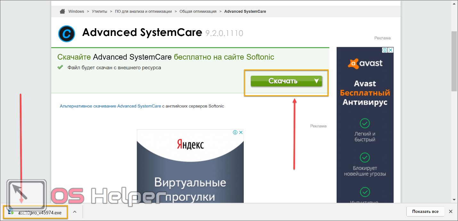Viewport: 458px width, 221px height.
Task: Close the Avast advertisement with its X icon
Action: pyautogui.click(x=390, y=50)
